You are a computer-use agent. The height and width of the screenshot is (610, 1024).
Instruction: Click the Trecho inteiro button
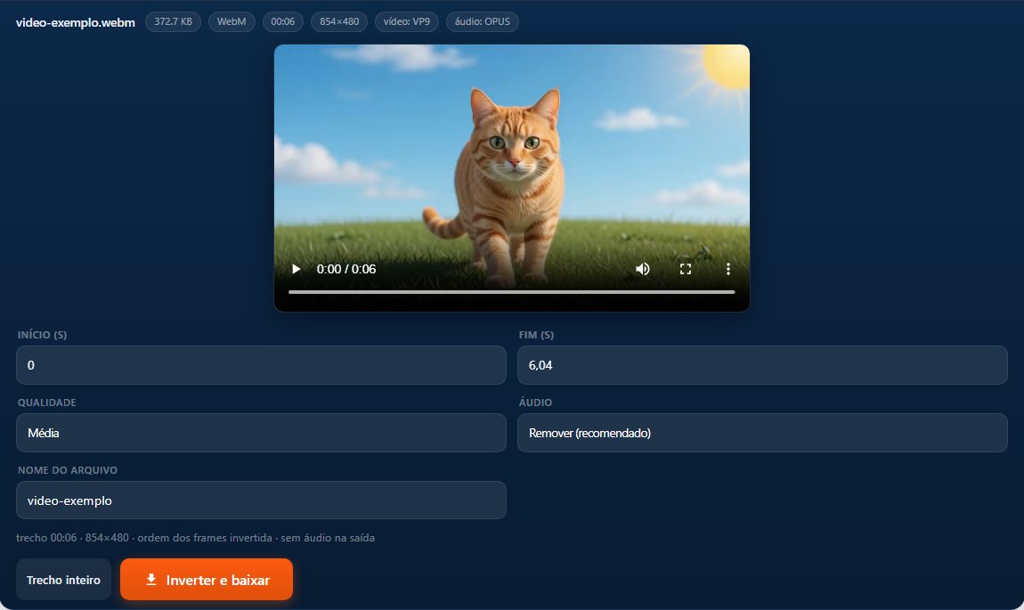point(63,580)
